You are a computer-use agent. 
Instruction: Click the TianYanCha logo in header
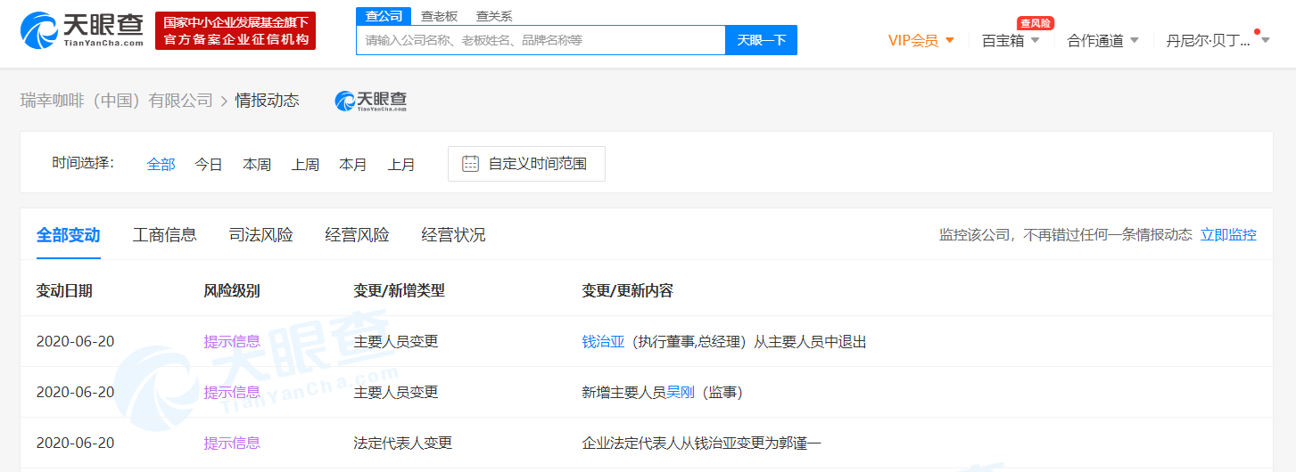tap(81, 30)
